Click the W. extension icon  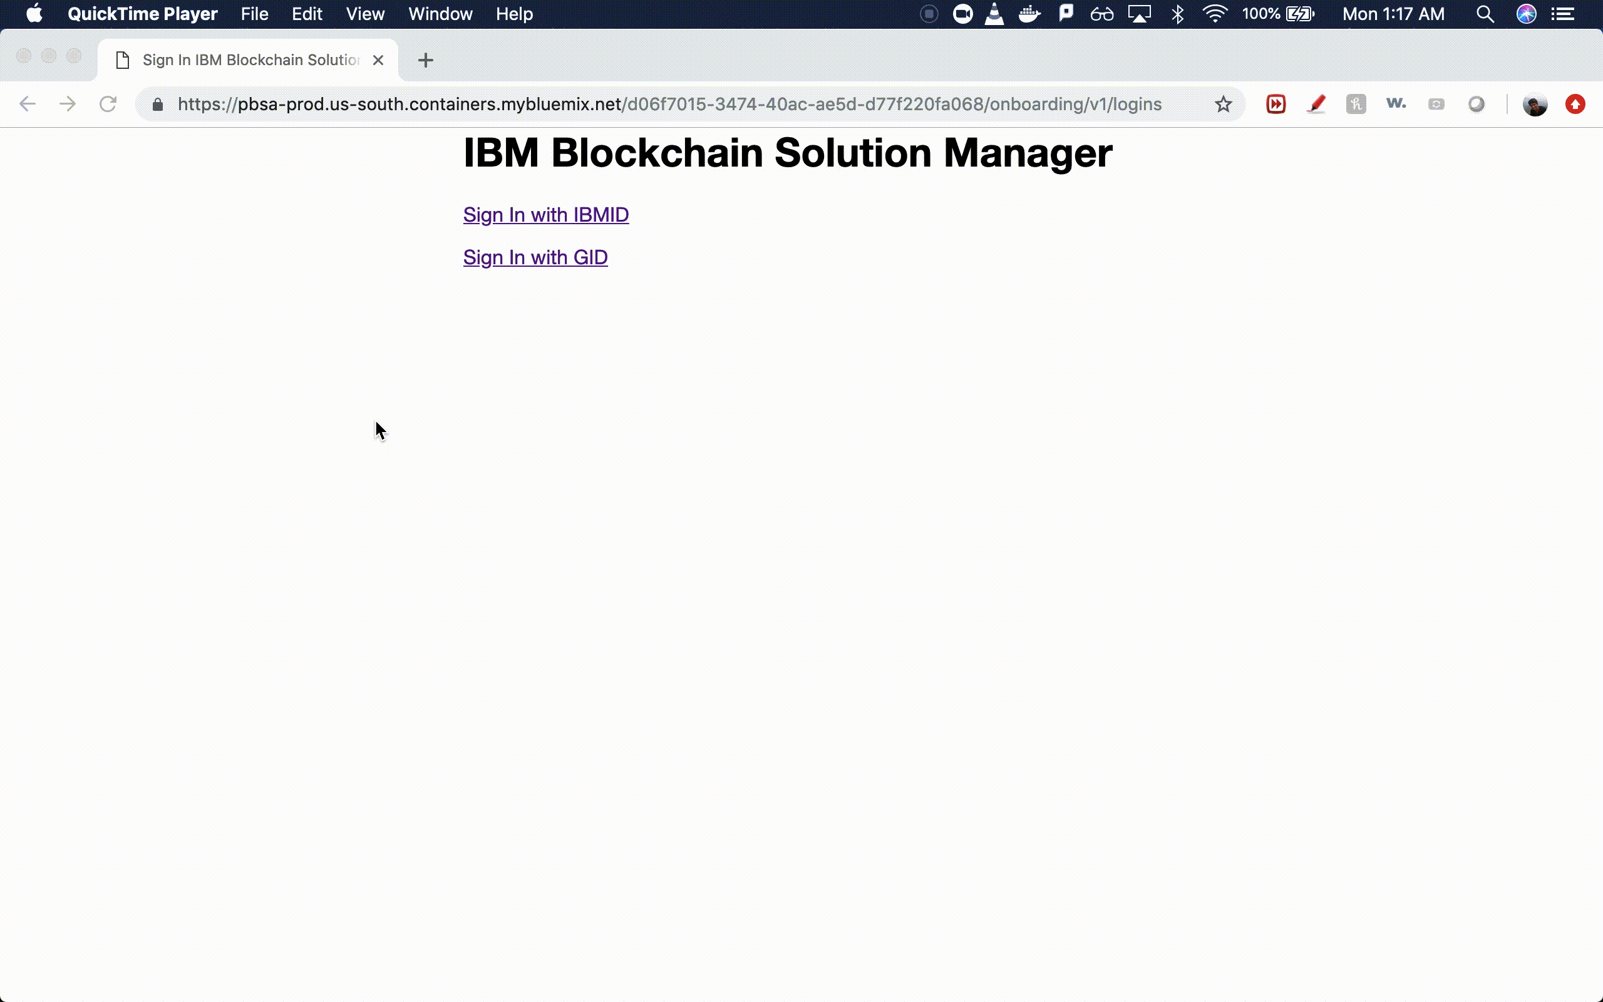click(x=1396, y=103)
